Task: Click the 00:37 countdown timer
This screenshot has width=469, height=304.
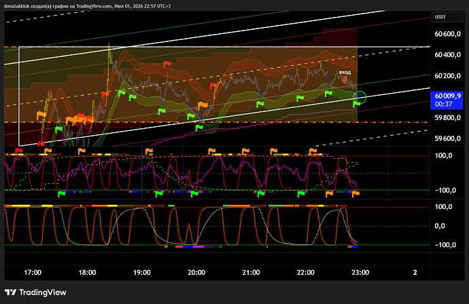Action: pos(443,104)
